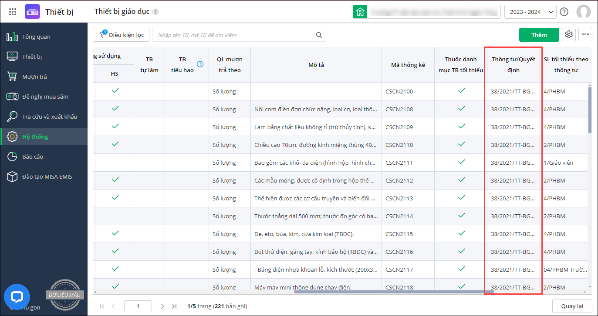Open Điều kiện lọc filter panel
Viewport: 598px width, 316px height.
121,35
